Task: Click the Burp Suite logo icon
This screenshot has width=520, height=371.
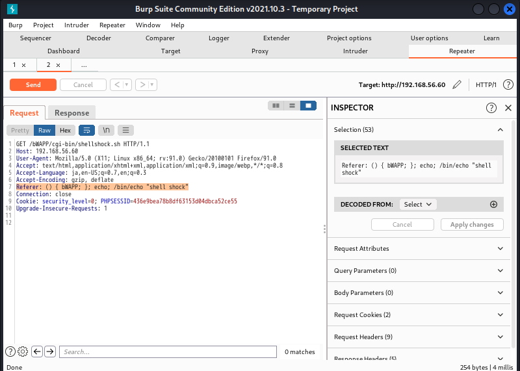Action: (12, 9)
